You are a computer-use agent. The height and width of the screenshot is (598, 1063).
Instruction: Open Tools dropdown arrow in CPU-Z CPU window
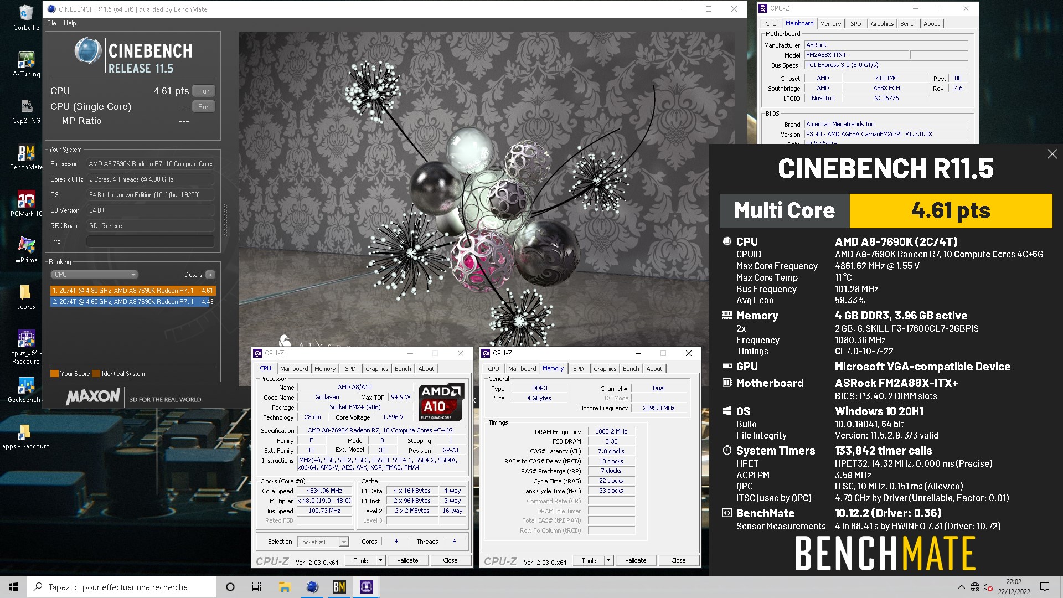coord(380,560)
